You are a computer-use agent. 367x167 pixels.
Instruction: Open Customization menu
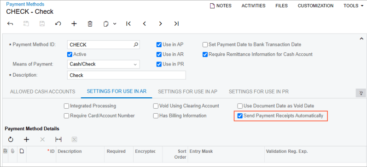(315, 6)
